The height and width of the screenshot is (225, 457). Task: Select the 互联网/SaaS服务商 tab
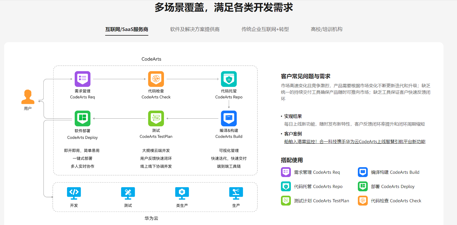point(127,29)
